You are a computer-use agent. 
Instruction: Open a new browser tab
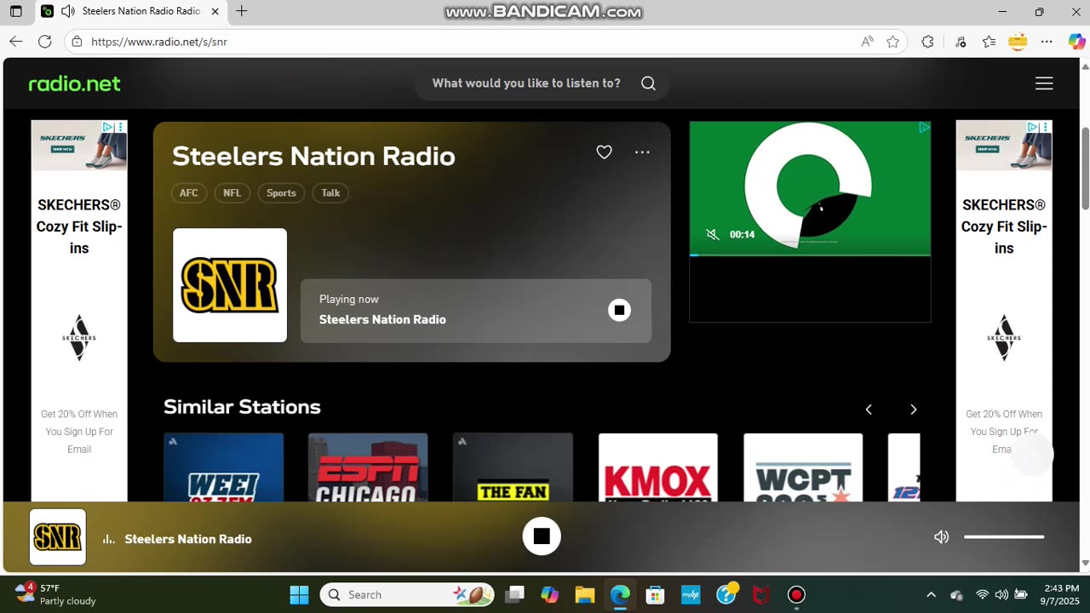point(242,11)
